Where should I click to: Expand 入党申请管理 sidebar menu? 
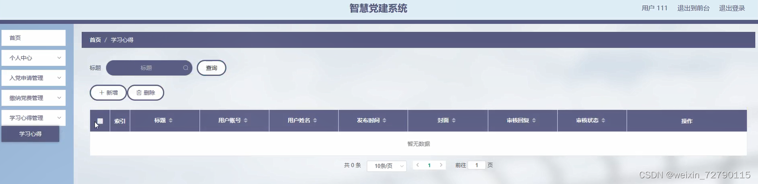coord(33,78)
